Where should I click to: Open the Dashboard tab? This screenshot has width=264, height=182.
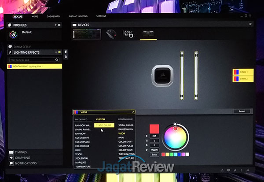pyautogui.click(x=52, y=16)
